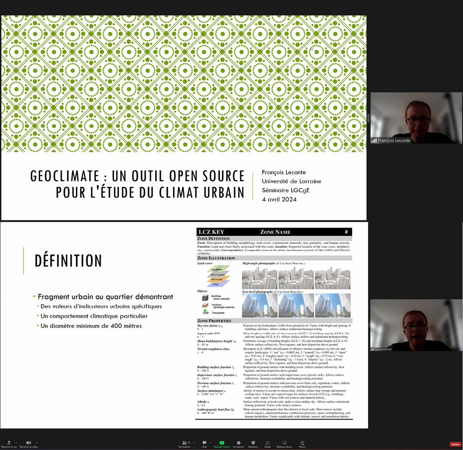Click the 'Building surface fraction' property label
This screenshot has width=463, height=450.
[214, 367]
